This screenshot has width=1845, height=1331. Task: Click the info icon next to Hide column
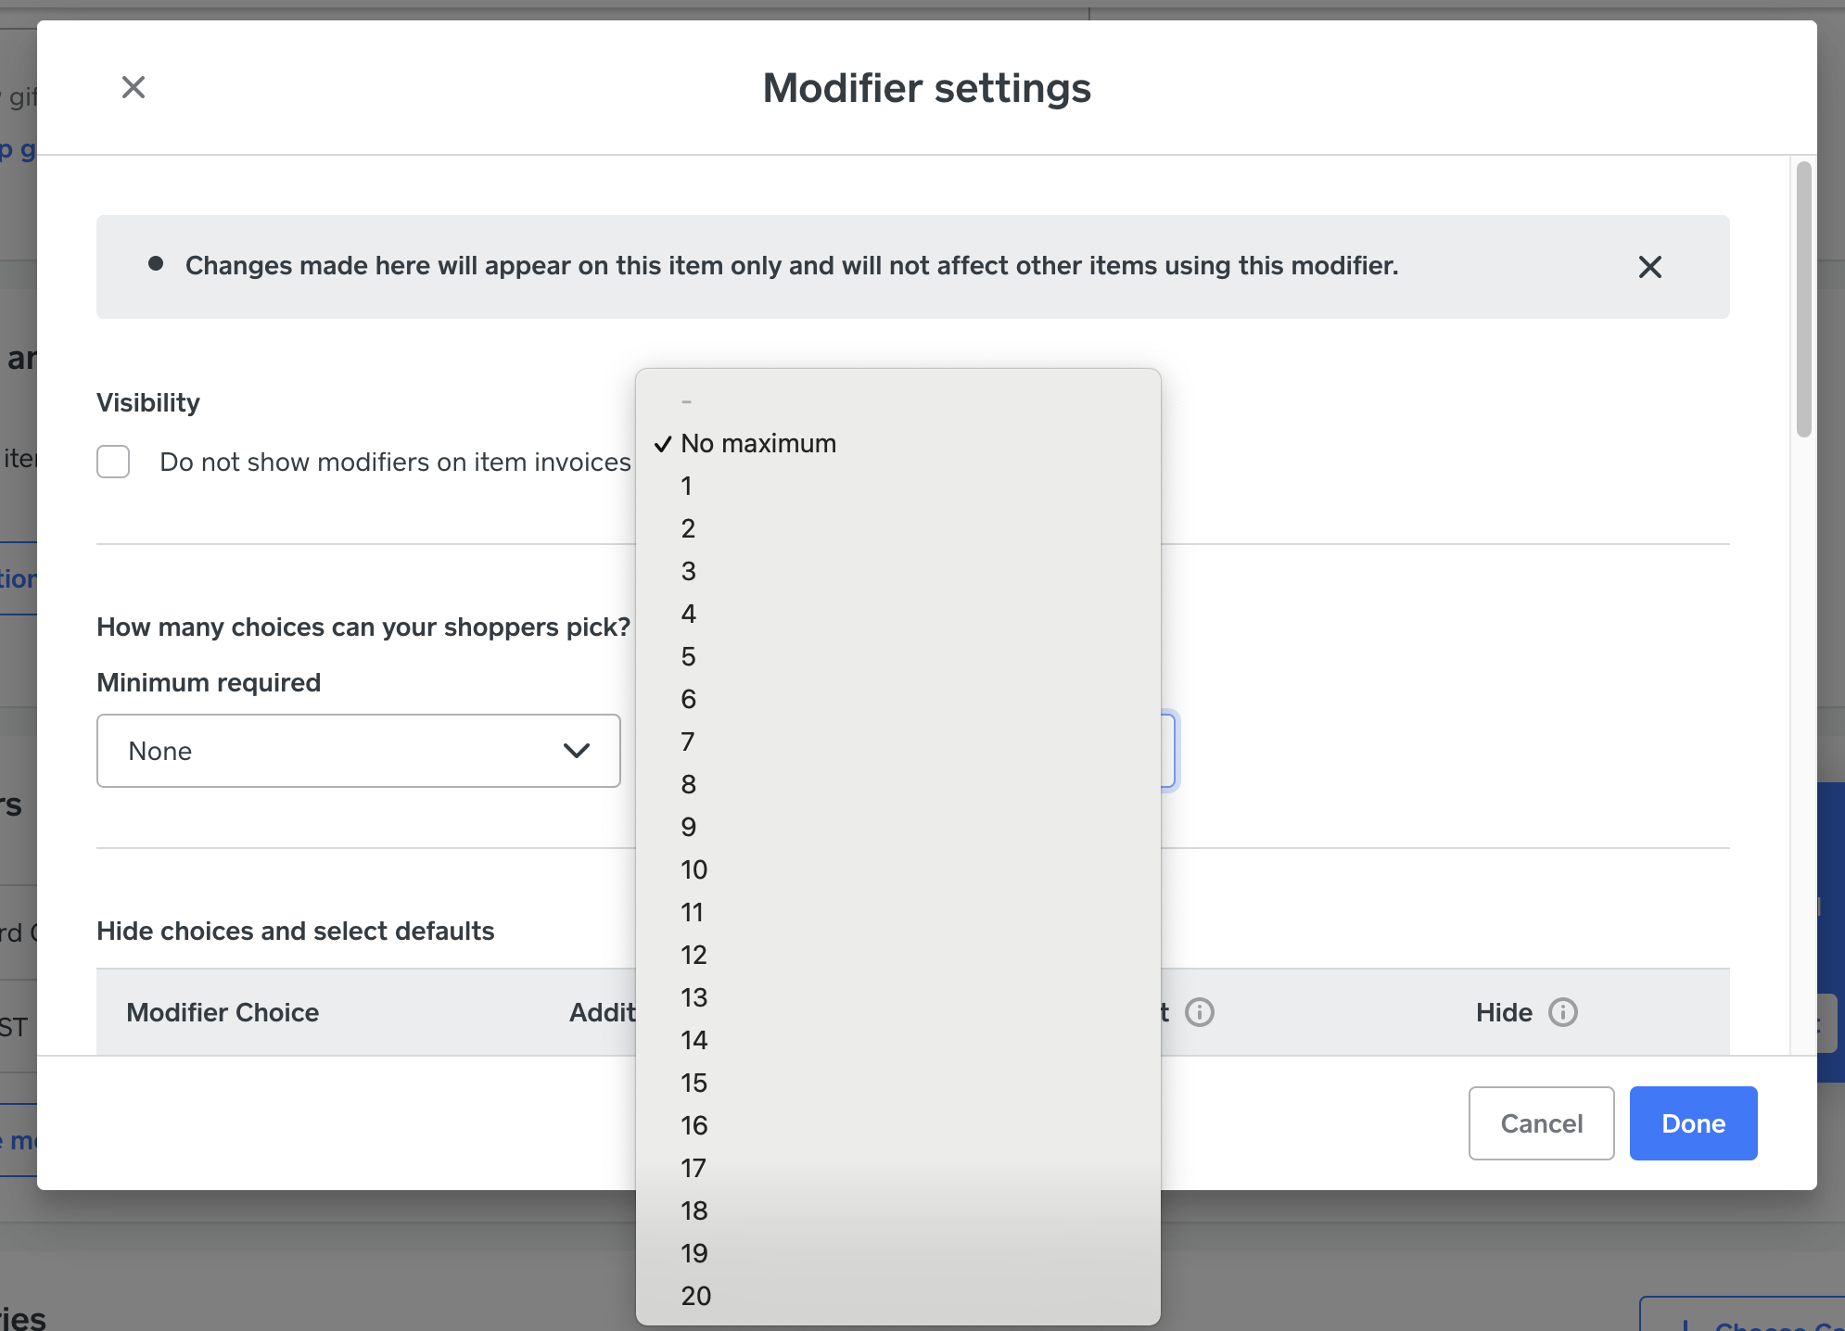tap(1563, 1012)
